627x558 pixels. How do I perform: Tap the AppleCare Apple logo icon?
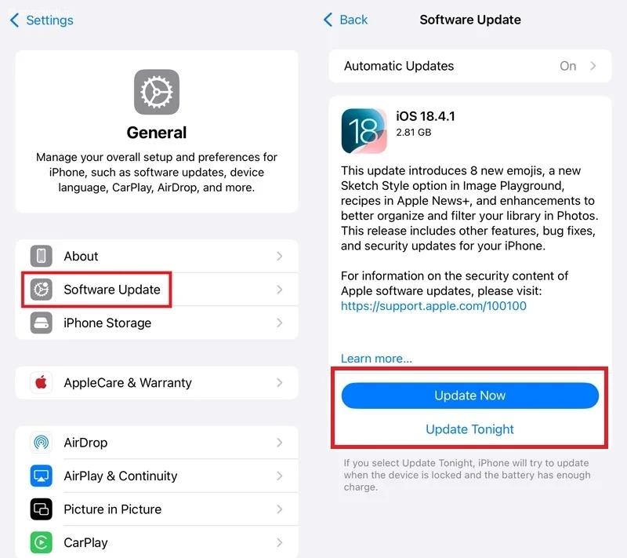42,383
